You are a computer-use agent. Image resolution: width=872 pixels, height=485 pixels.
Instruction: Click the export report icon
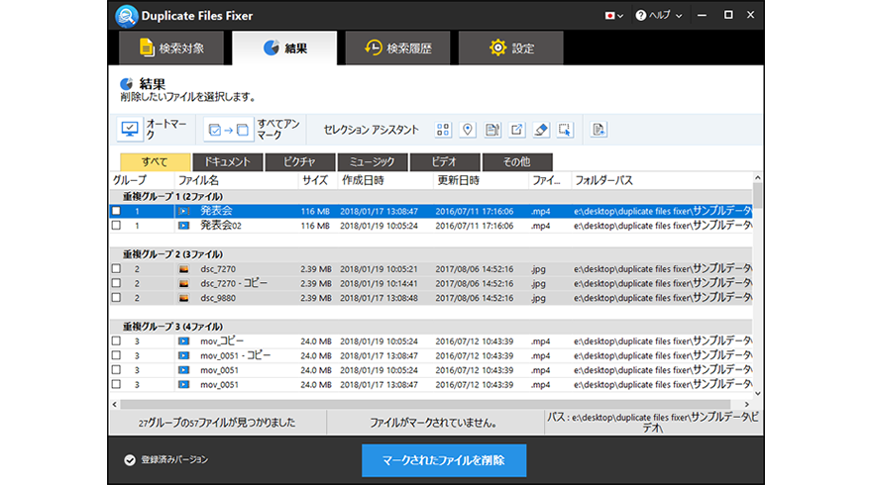[x=599, y=130]
